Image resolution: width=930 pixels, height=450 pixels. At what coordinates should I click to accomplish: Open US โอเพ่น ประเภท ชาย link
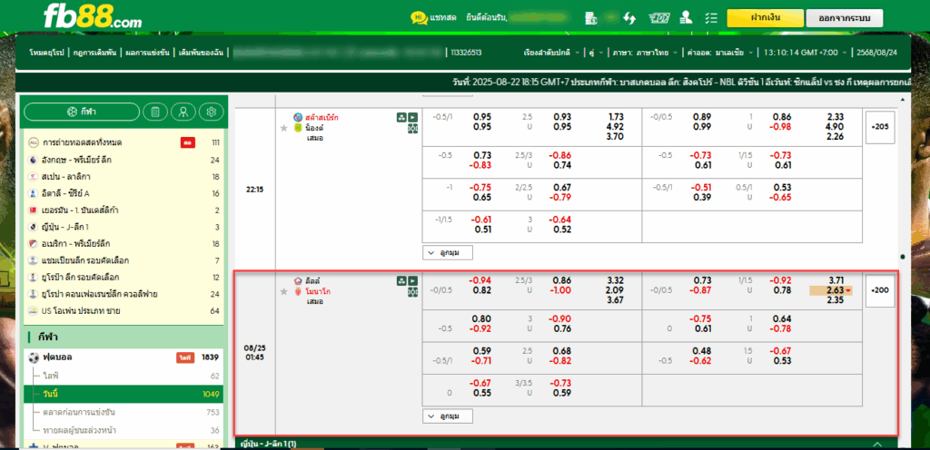(x=81, y=311)
